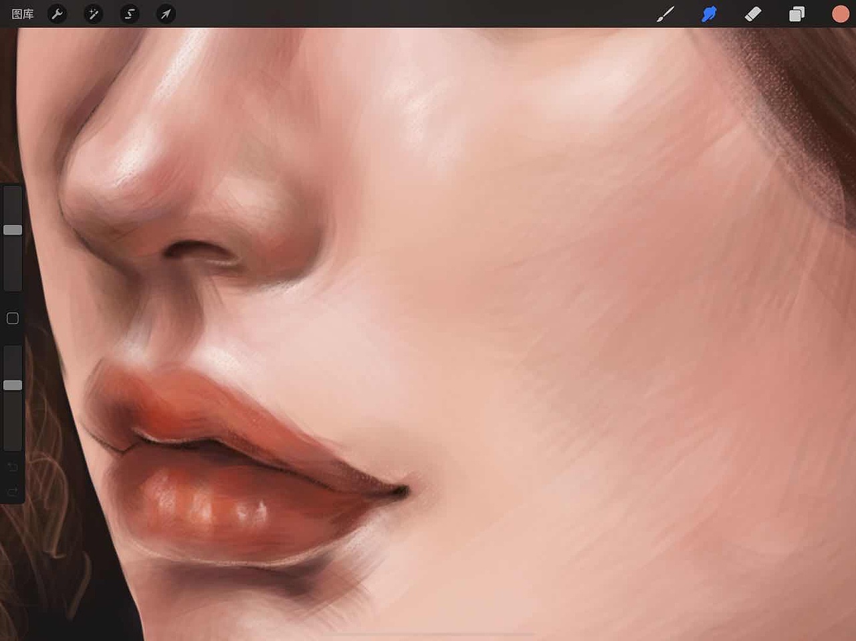856x641 pixels.
Task: Activate the Transform arrow tool
Action: (x=166, y=14)
